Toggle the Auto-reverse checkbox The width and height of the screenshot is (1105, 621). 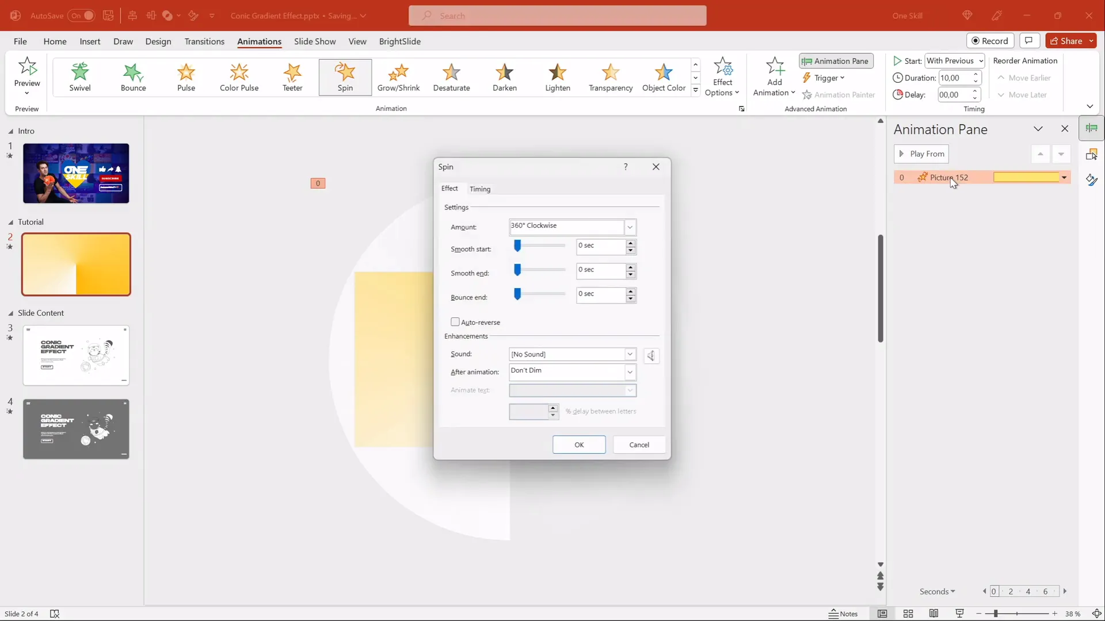456,321
